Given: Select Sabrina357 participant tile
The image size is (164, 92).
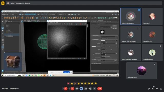Looking at the screenshot, I should [x=152, y=16].
